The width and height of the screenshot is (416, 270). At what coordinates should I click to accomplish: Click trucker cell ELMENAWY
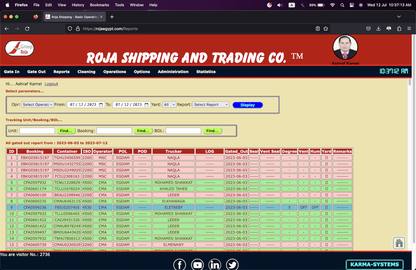pos(174,245)
